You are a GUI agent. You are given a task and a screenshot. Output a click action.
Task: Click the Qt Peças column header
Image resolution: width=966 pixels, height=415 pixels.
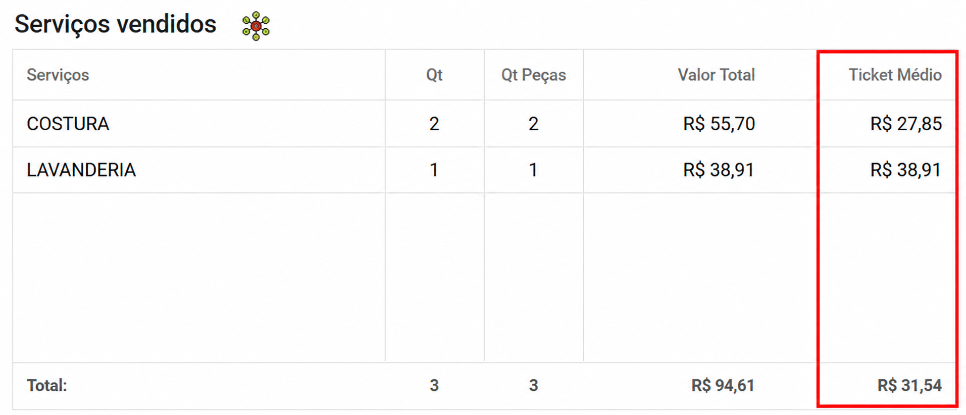[x=534, y=75]
